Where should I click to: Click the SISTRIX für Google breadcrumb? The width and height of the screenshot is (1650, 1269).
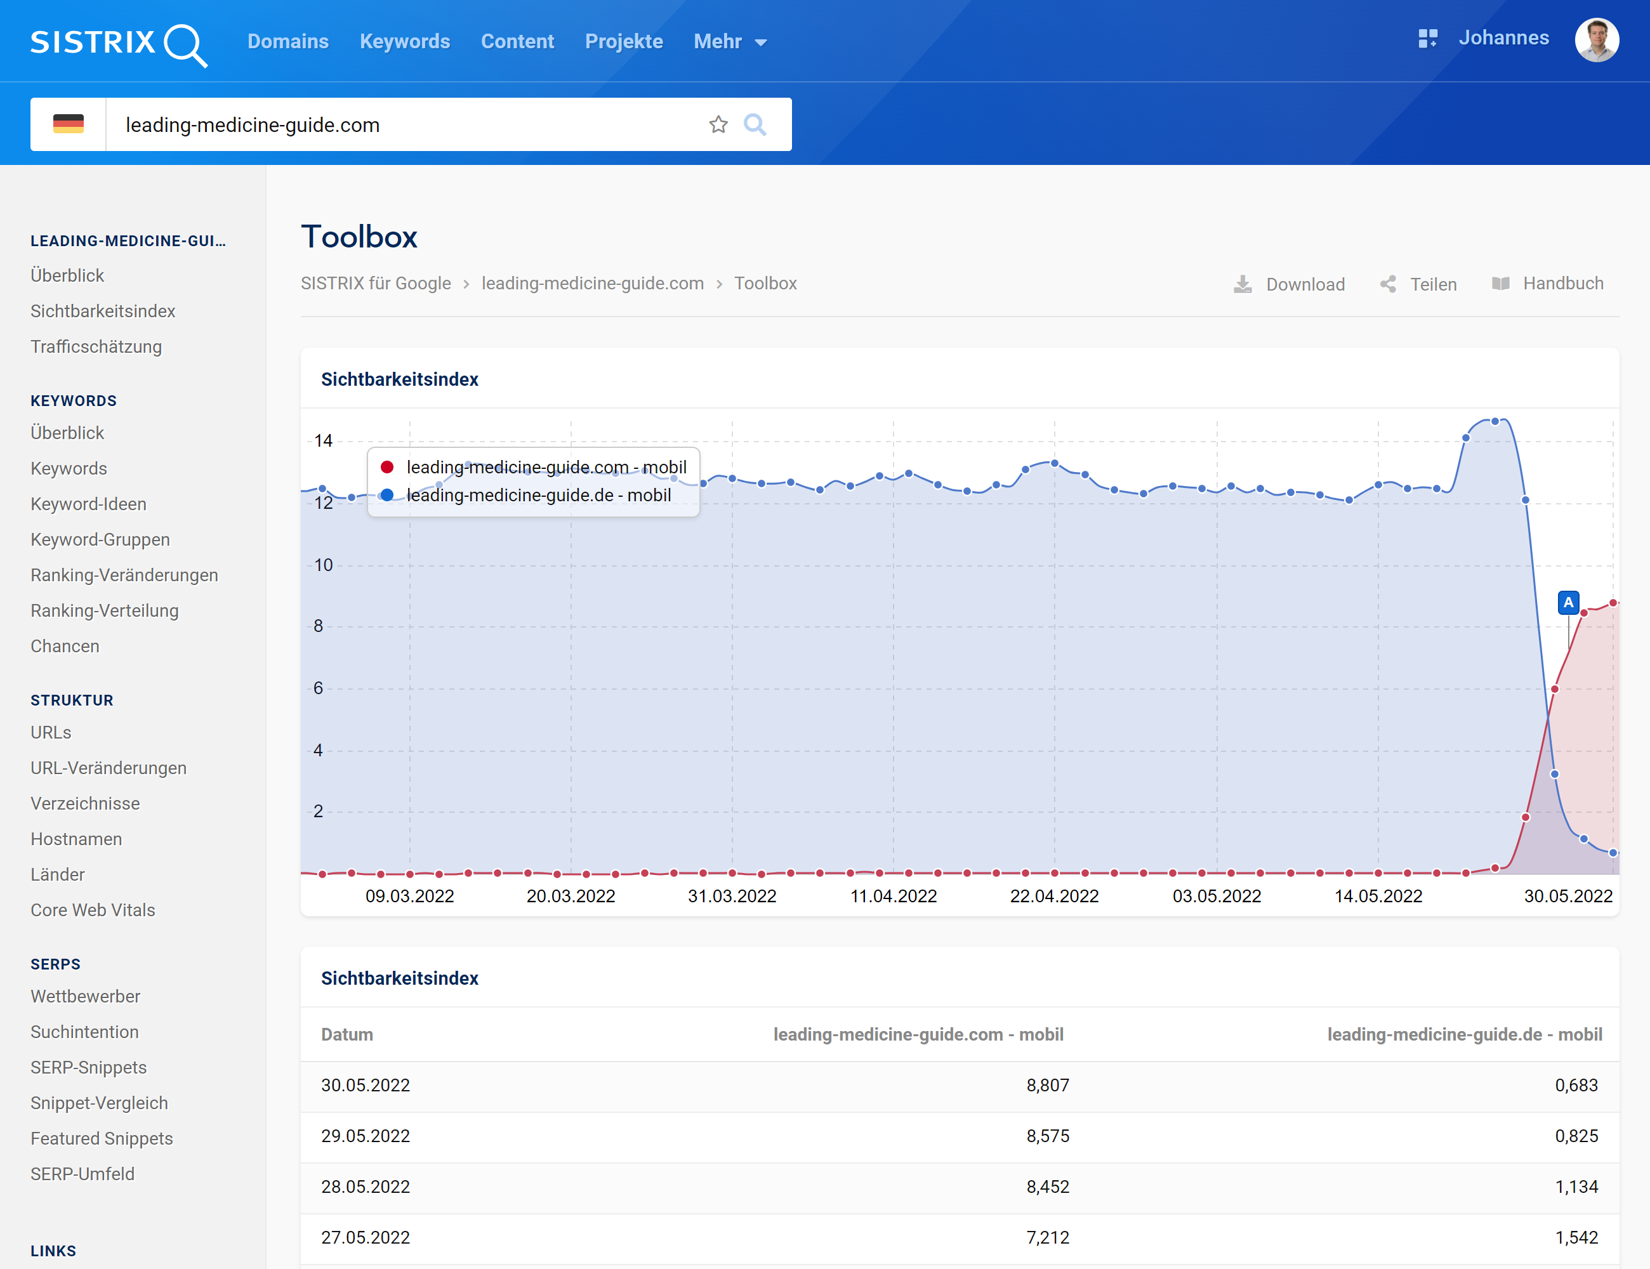point(376,283)
